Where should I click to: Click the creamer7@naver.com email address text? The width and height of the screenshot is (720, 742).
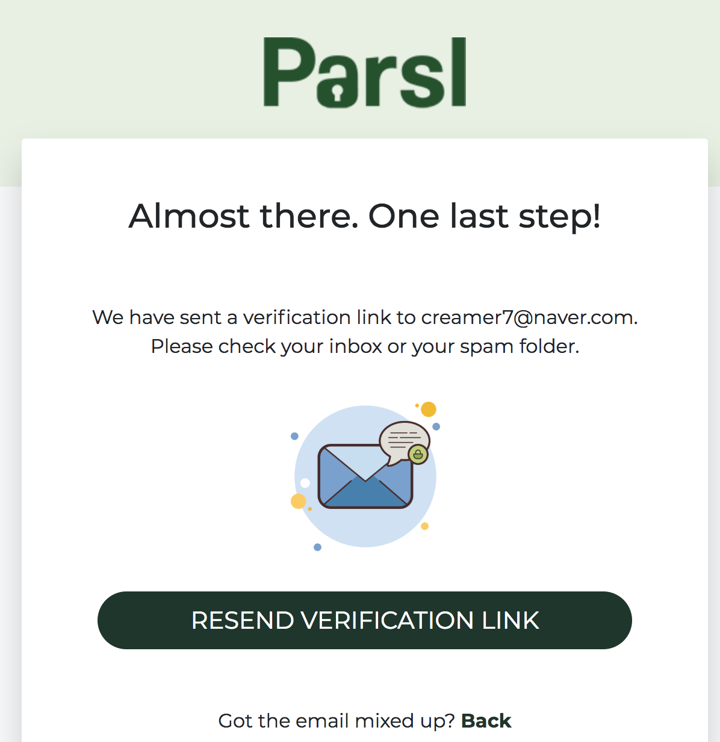[x=527, y=317]
